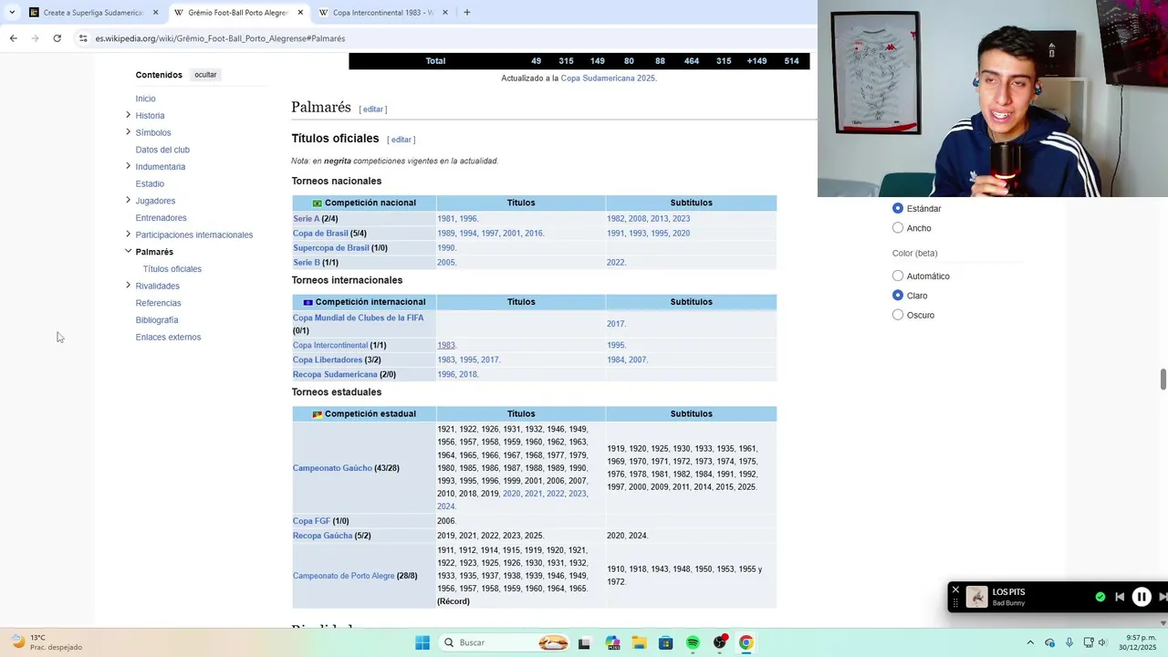This screenshot has height=657, width=1168.
Task: Reload the page with the refresh icon
Action: tap(57, 38)
